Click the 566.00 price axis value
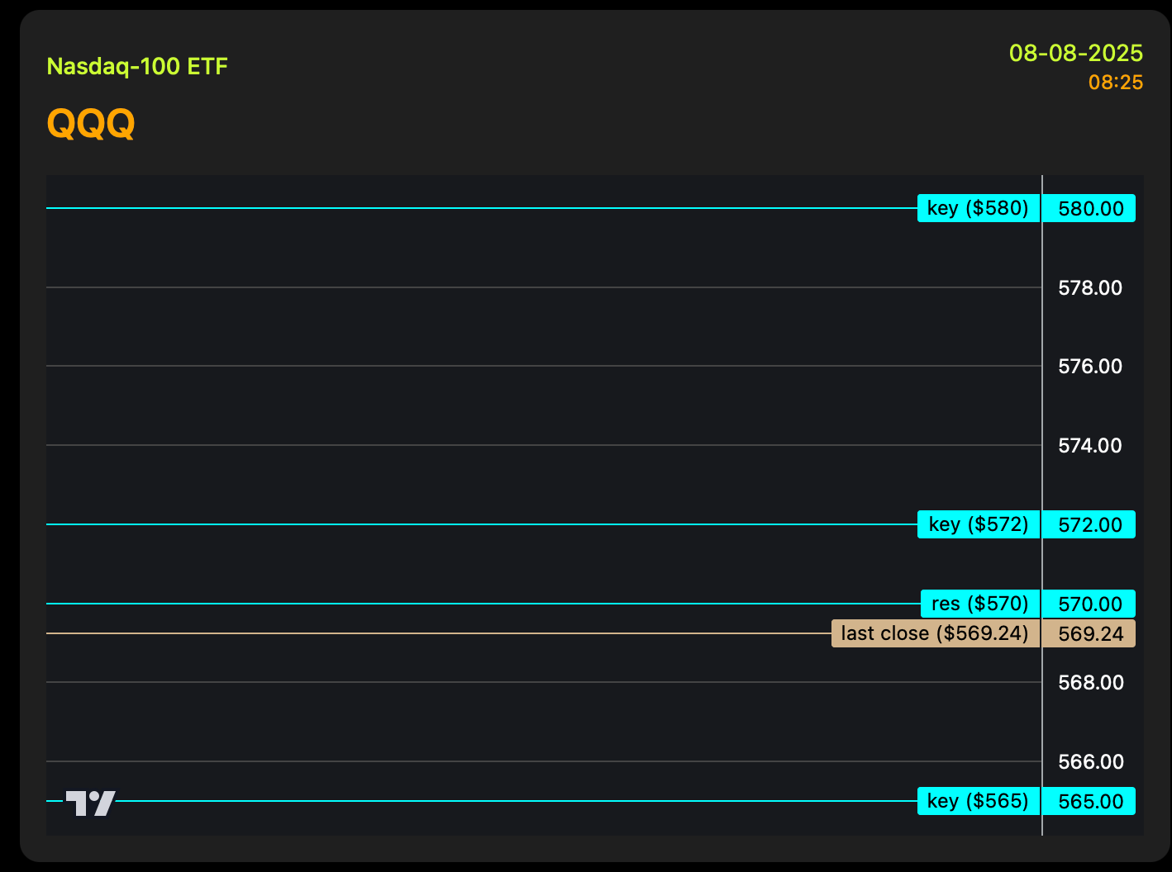 1090,762
